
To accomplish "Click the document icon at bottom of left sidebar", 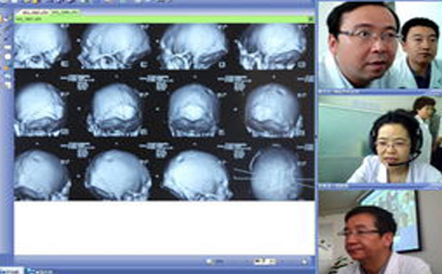I will tap(7, 85).
